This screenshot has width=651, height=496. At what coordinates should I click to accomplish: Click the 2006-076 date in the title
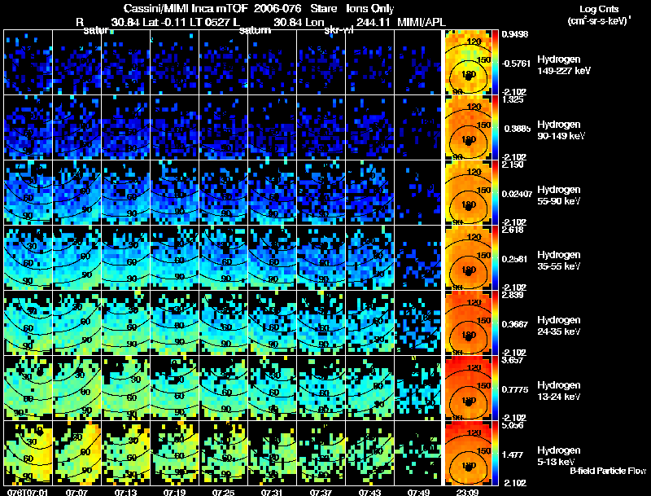coord(277,8)
